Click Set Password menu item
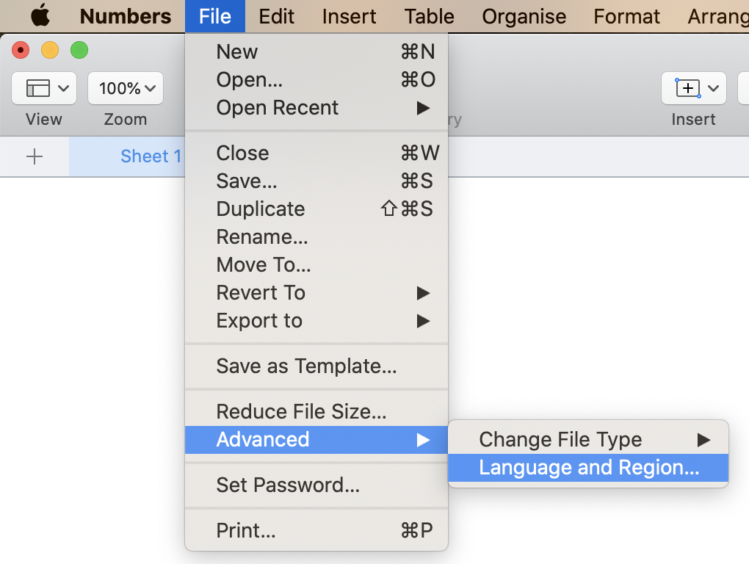 (x=288, y=485)
